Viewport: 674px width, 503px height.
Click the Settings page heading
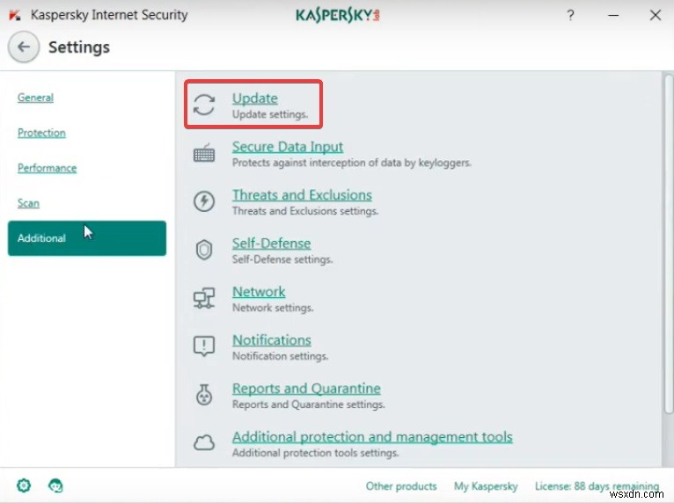click(79, 47)
